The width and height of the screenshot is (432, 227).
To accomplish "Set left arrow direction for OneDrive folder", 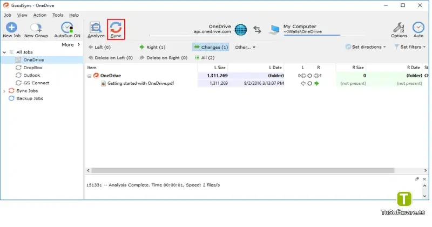I will [x=303, y=76].
